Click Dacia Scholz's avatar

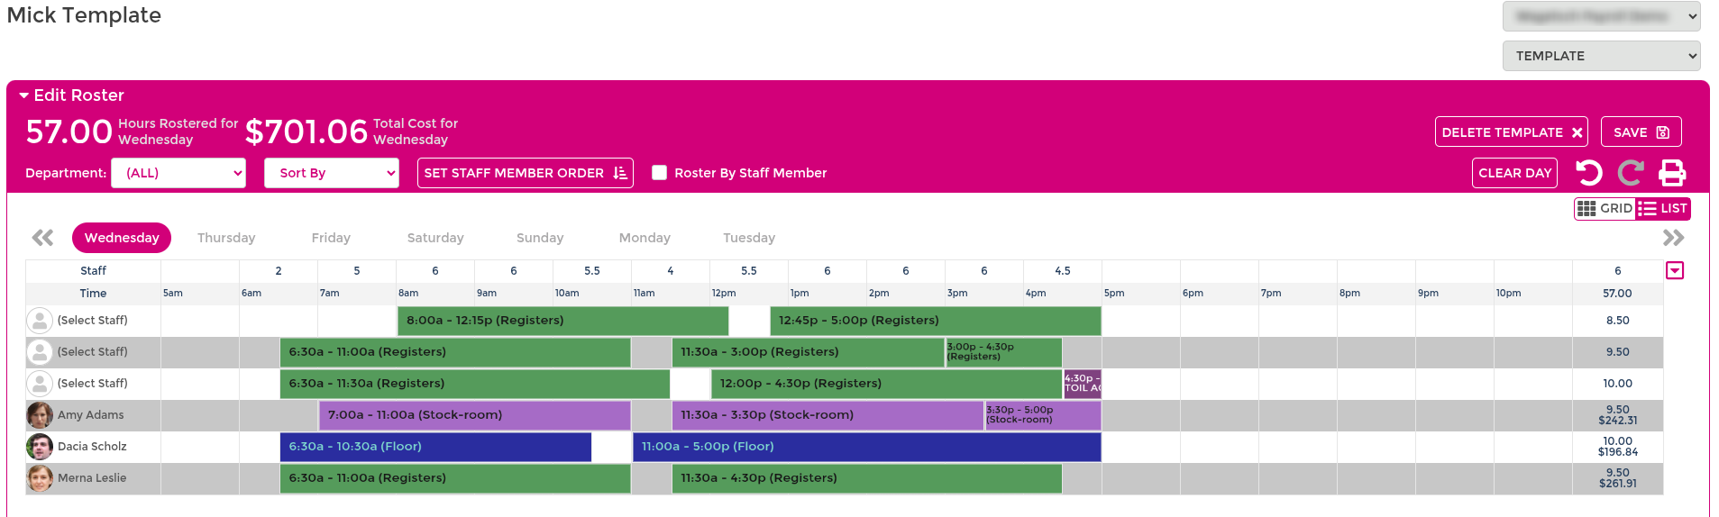[x=40, y=447]
